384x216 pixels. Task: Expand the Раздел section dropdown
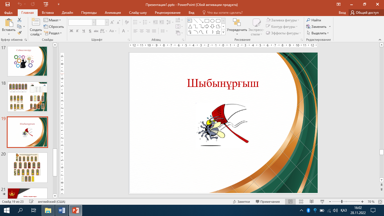click(x=53, y=33)
